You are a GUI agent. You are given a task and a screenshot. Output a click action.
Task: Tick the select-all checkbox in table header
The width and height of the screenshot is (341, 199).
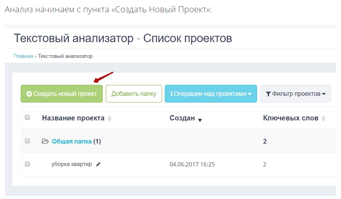[27, 118]
